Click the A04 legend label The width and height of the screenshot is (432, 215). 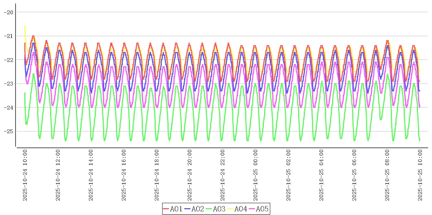click(x=241, y=209)
